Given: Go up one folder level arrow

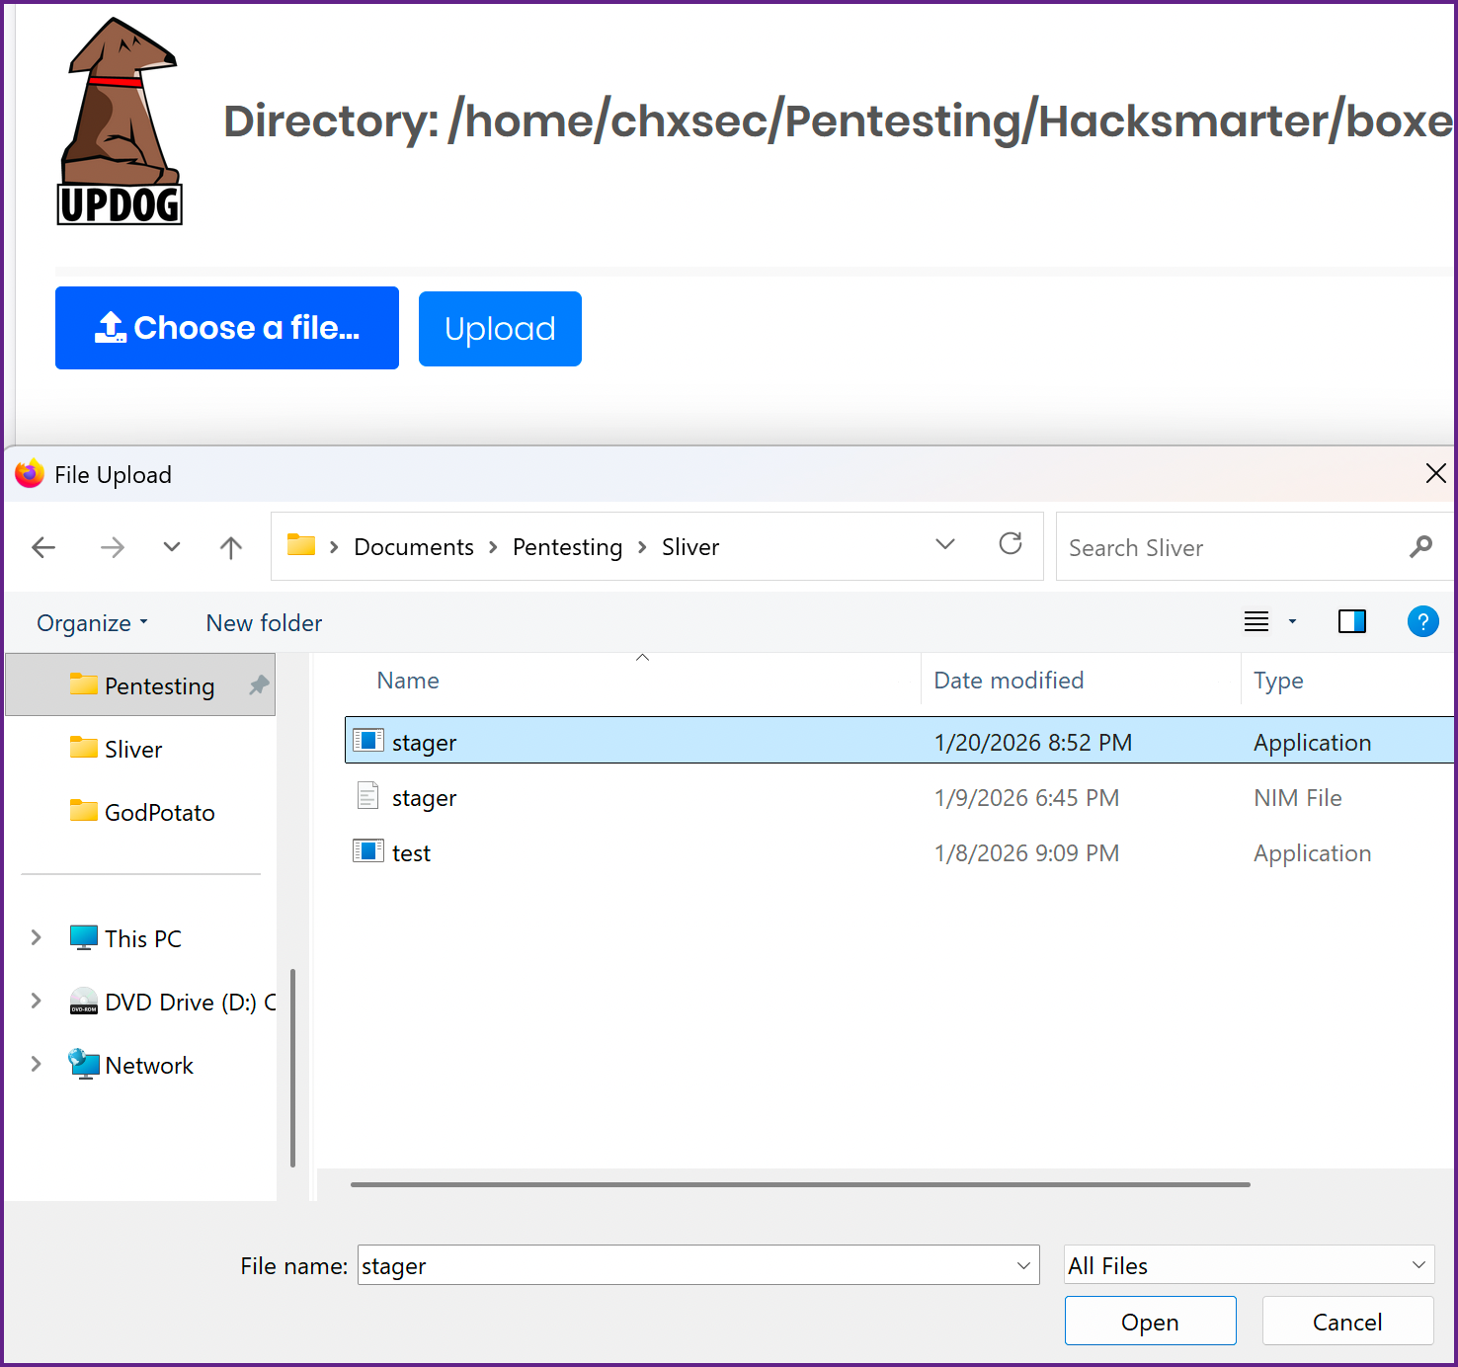Looking at the screenshot, I should coord(231,547).
